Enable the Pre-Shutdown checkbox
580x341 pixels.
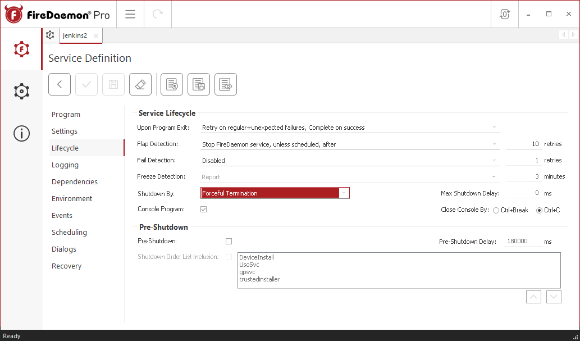229,242
